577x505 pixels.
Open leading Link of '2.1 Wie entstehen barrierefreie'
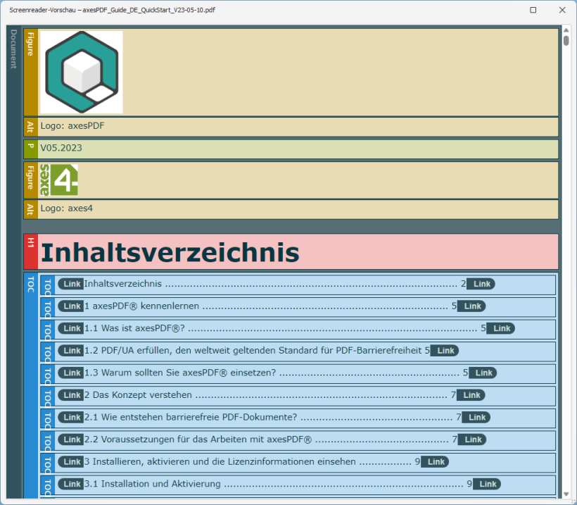71,418
